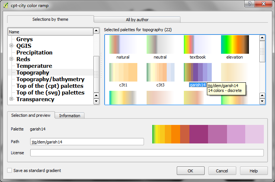This screenshot has width=275, height=182.
Task: Expand the Reds tree node
Action: (x=12, y=59)
